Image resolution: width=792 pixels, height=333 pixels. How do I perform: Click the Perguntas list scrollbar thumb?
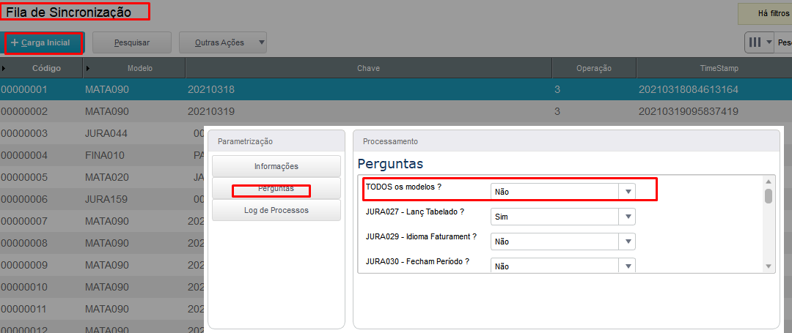pyautogui.click(x=769, y=196)
